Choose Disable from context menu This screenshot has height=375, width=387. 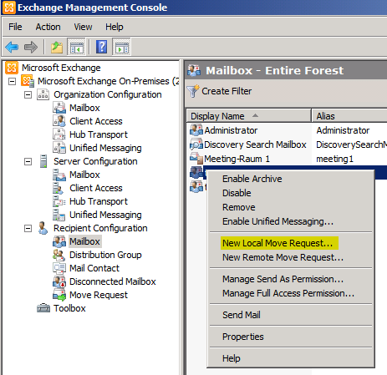pos(291,193)
